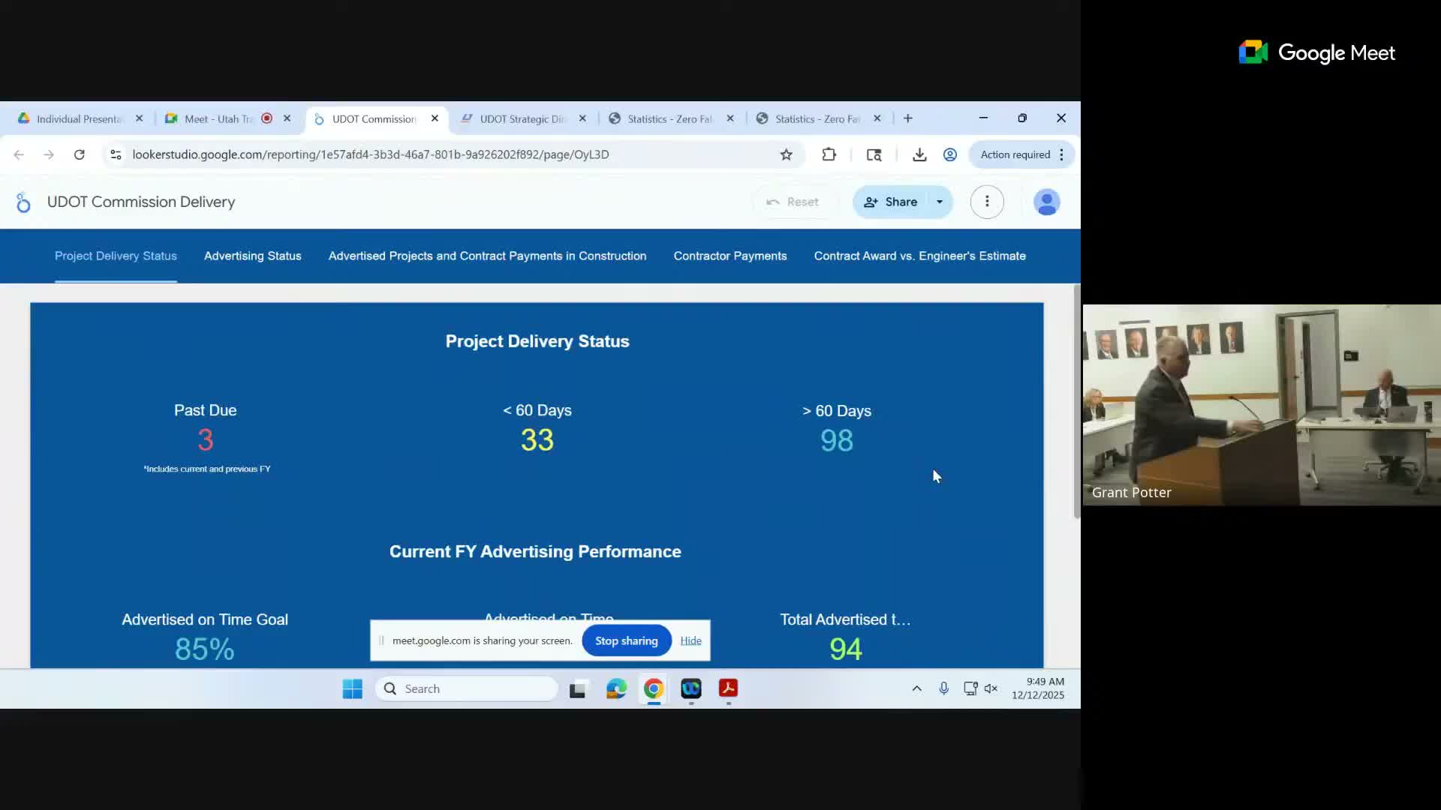This screenshot has height=810, width=1441.
Task: Toggle muted speaker volume icon in tray
Action: pos(991,688)
